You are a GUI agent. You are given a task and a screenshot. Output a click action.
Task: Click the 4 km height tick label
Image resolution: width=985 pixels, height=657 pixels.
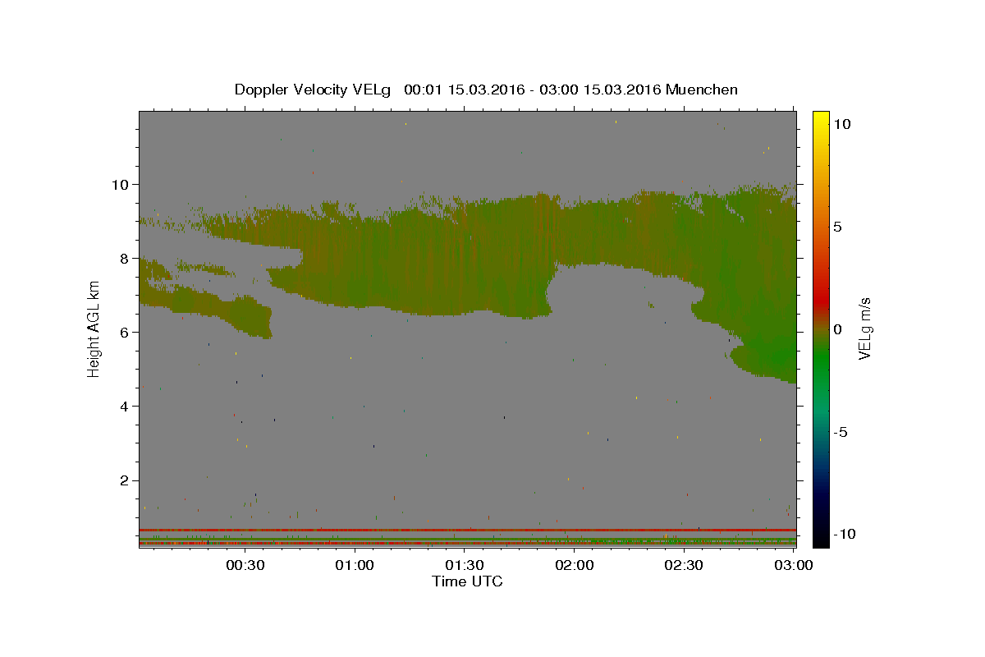(123, 406)
